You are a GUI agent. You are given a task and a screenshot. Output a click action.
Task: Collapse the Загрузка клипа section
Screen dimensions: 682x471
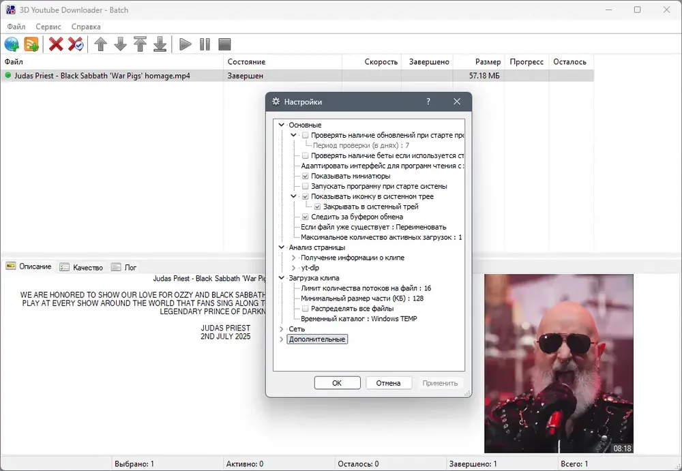pos(282,278)
